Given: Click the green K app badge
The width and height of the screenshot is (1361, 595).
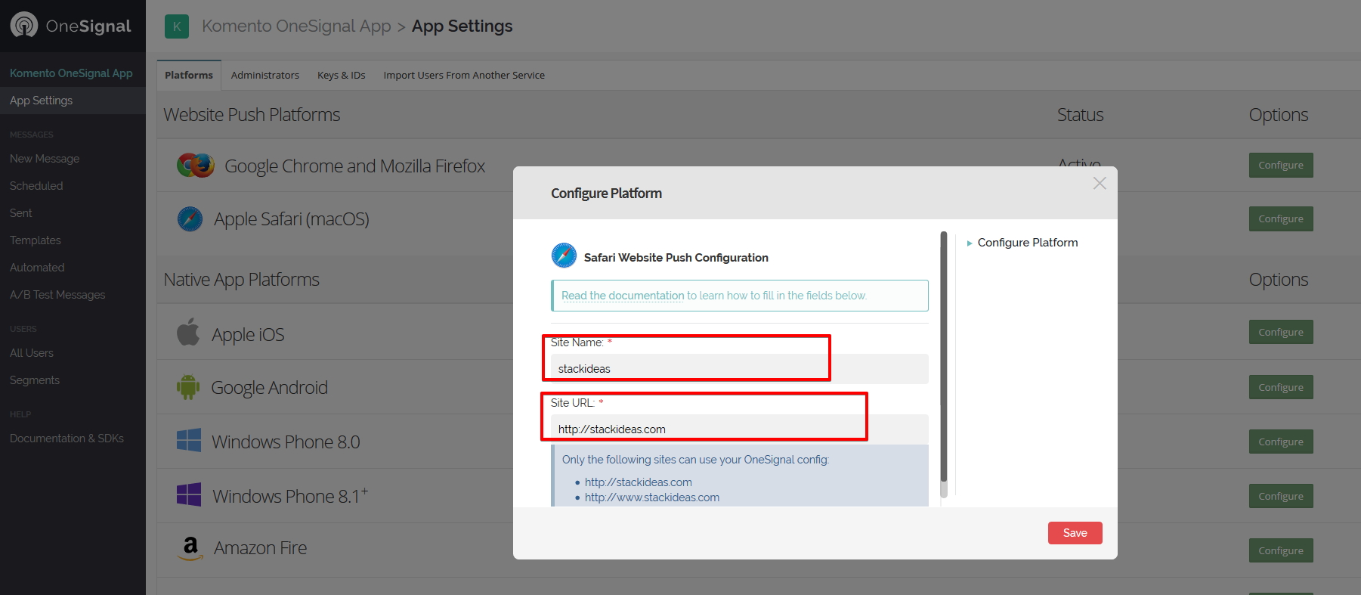Looking at the screenshot, I should tap(177, 26).
